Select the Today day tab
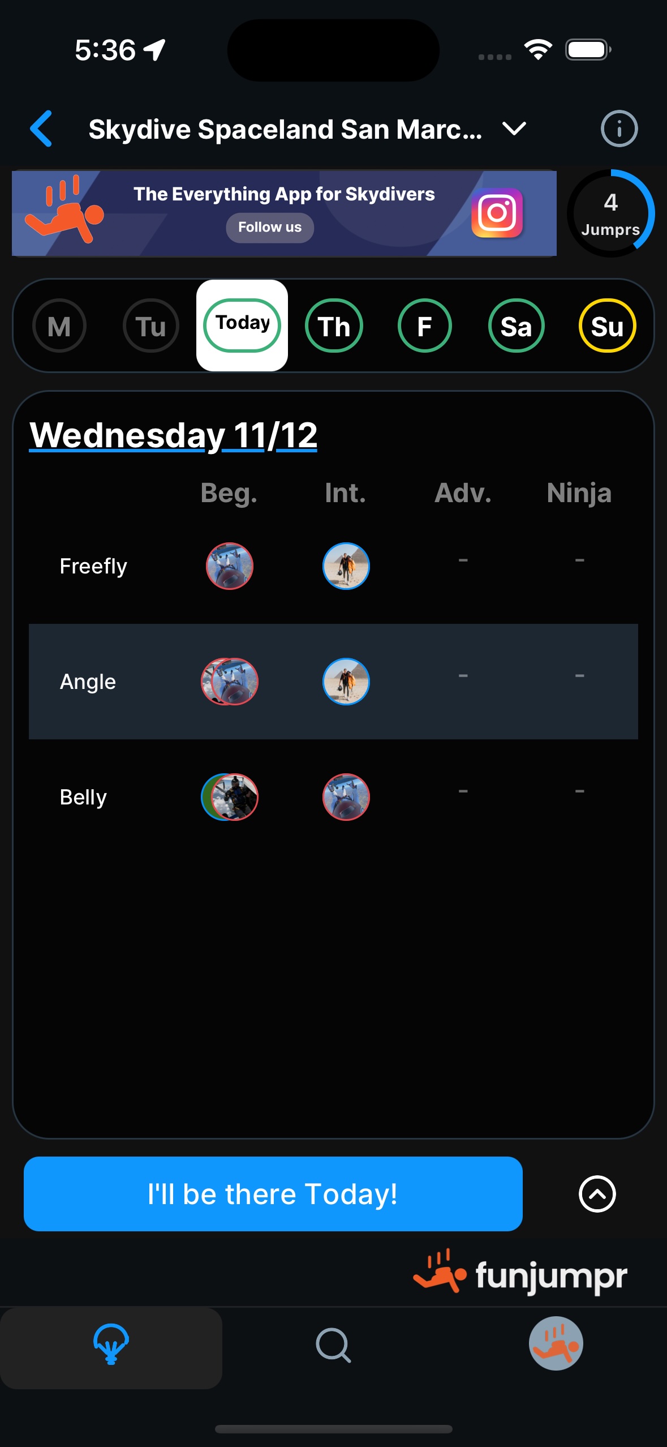Image resolution: width=667 pixels, height=1447 pixels. coord(242,326)
